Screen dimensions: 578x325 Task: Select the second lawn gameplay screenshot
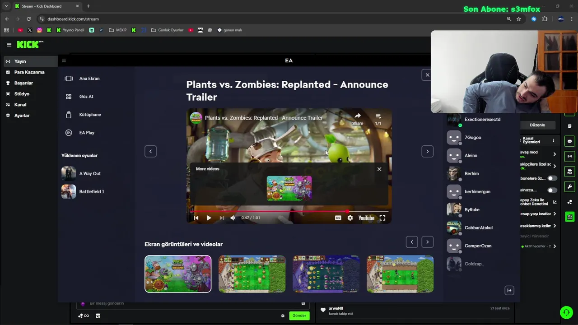coord(252,274)
